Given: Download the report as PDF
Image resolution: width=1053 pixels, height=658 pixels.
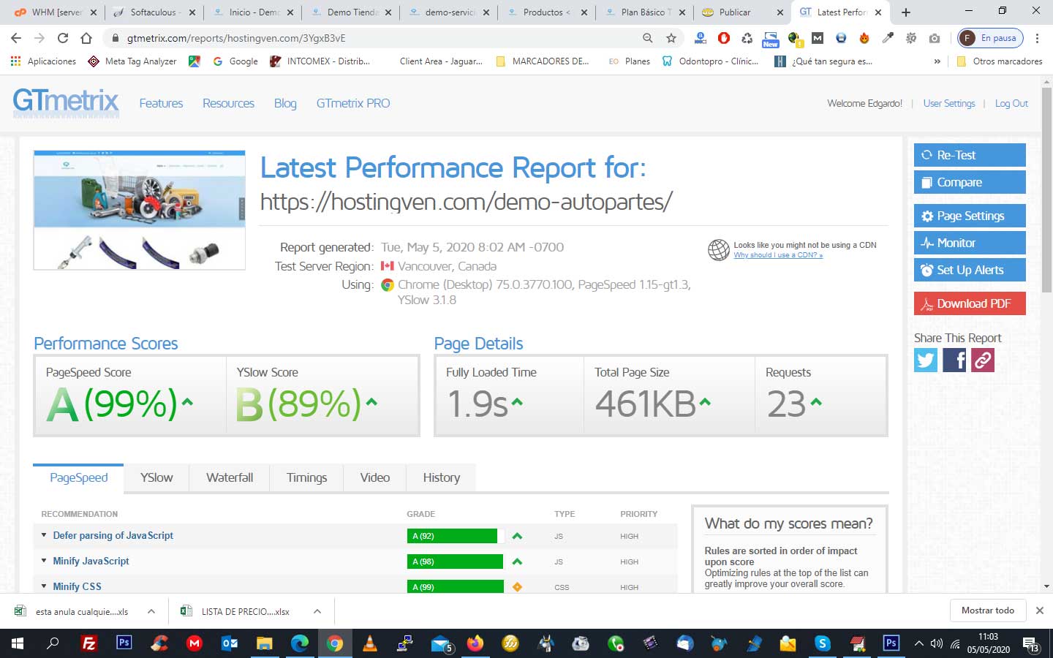Looking at the screenshot, I should pyautogui.click(x=970, y=303).
